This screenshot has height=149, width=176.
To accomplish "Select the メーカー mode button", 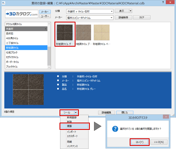I will coord(44,12).
